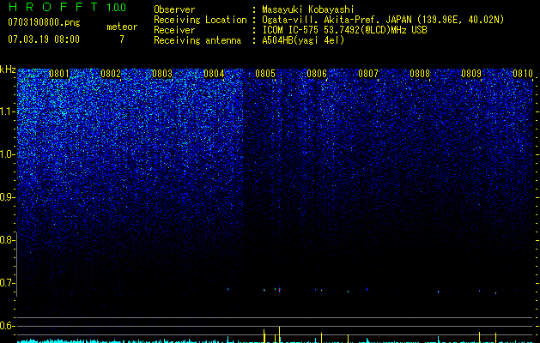Click the Receiver label
Viewport: 540px width, 343px height.
pos(174,30)
